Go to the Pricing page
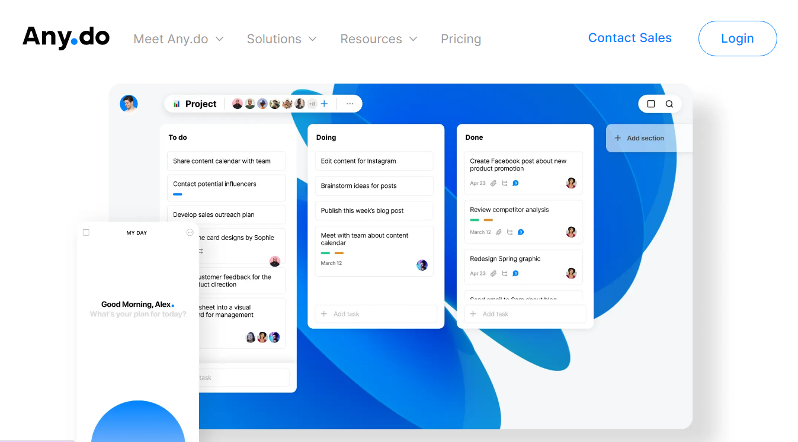This screenshot has width=798, height=442. point(461,39)
